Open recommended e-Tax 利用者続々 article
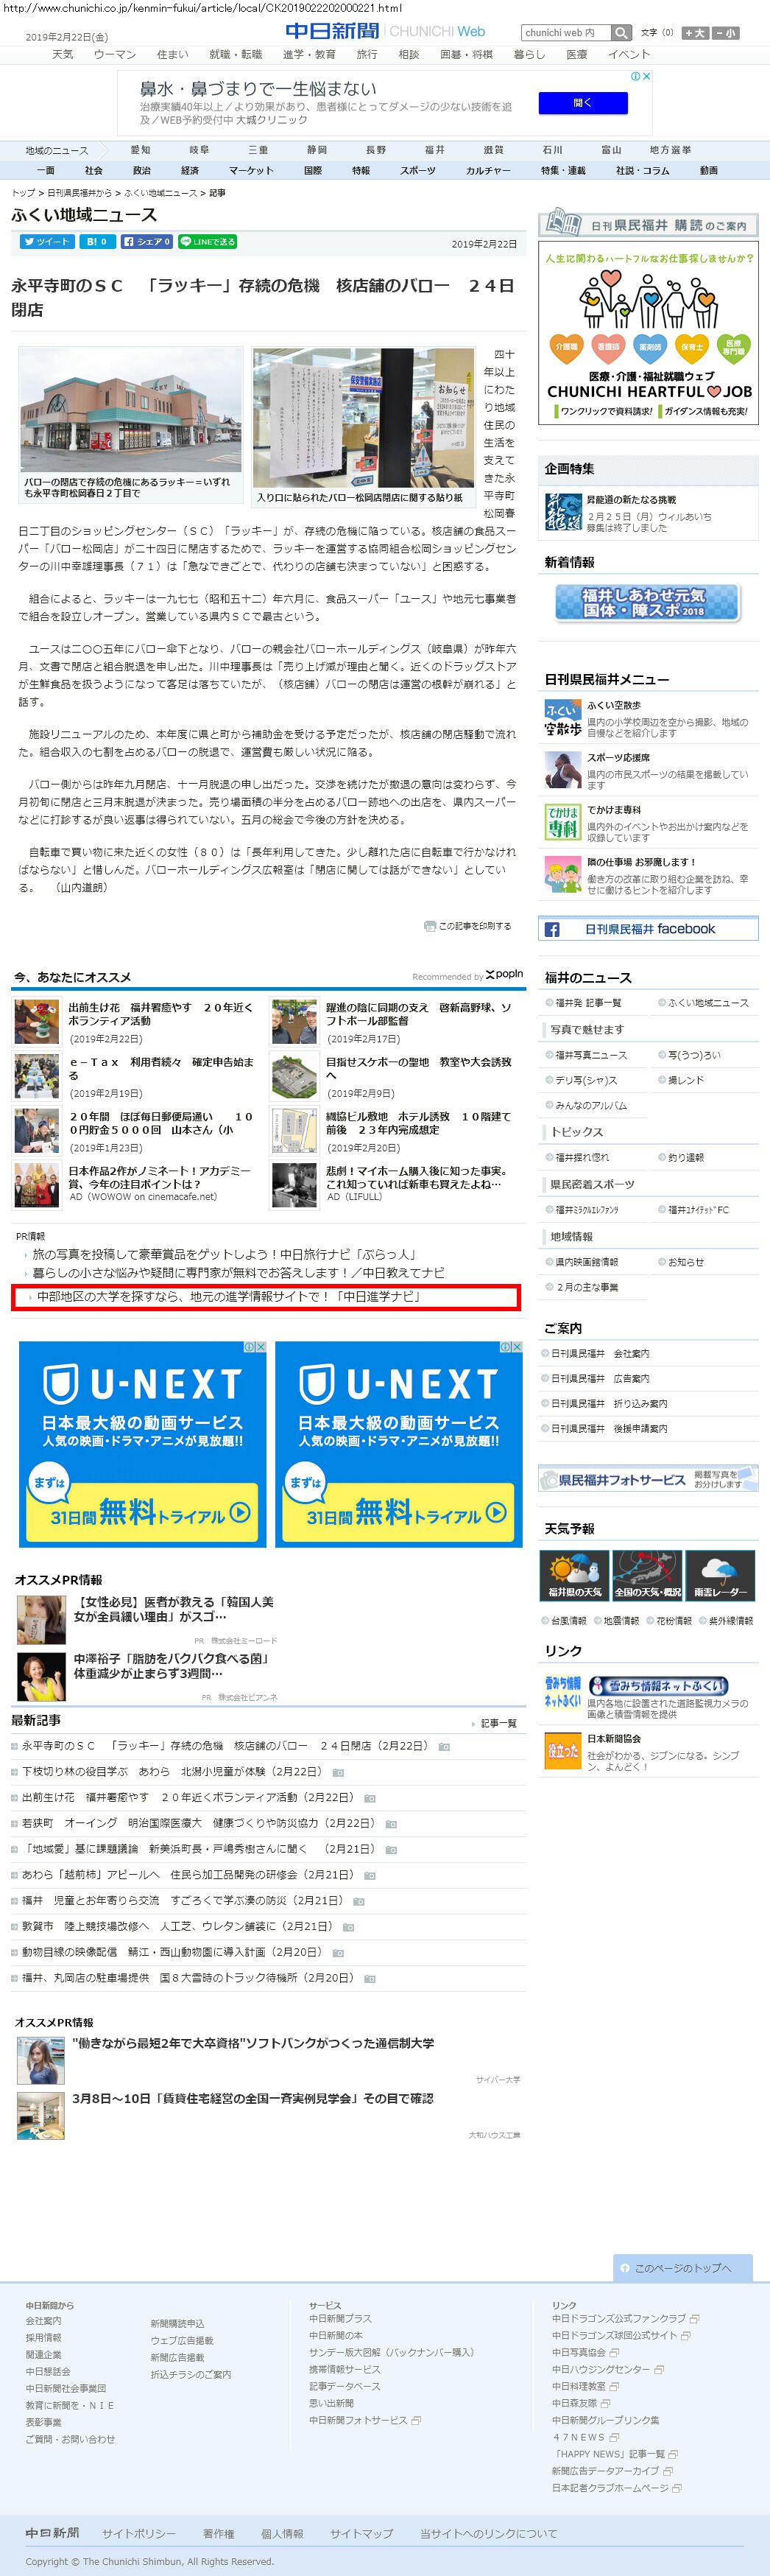770x2576 pixels. click(x=160, y=1068)
